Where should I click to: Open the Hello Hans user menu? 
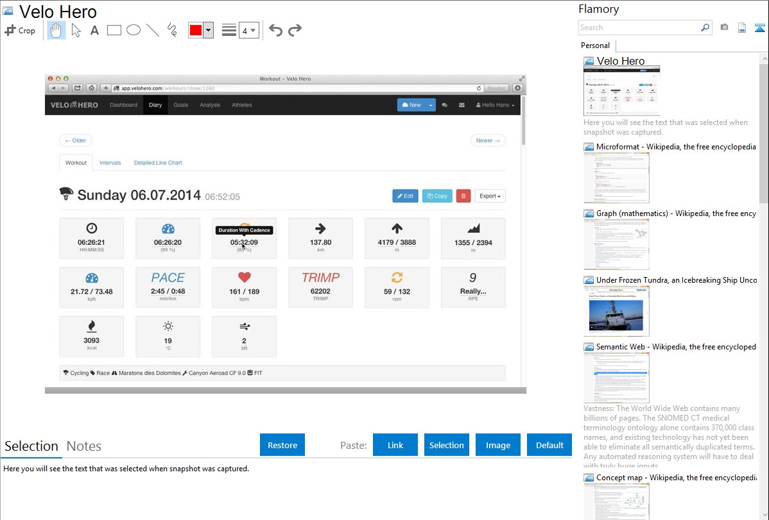click(x=496, y=105)
